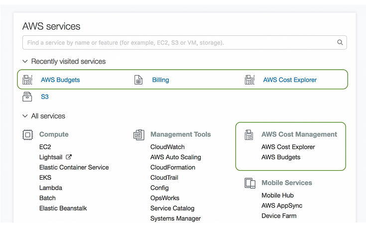Open CloudWatch under Management Tools
Viewport: 366px width, 228px height.
tap(167, 147)
